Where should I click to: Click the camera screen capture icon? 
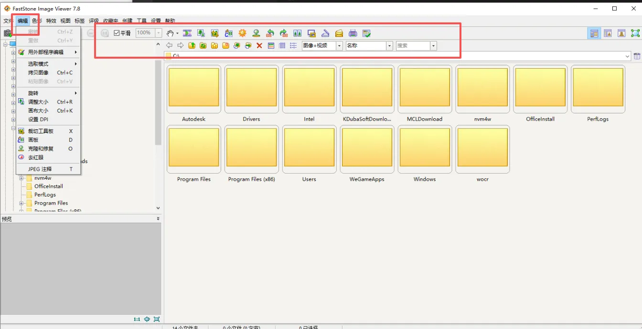click(x=8, y=33)
